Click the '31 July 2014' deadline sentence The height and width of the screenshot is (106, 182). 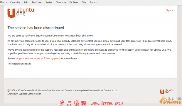coord(65,44)
